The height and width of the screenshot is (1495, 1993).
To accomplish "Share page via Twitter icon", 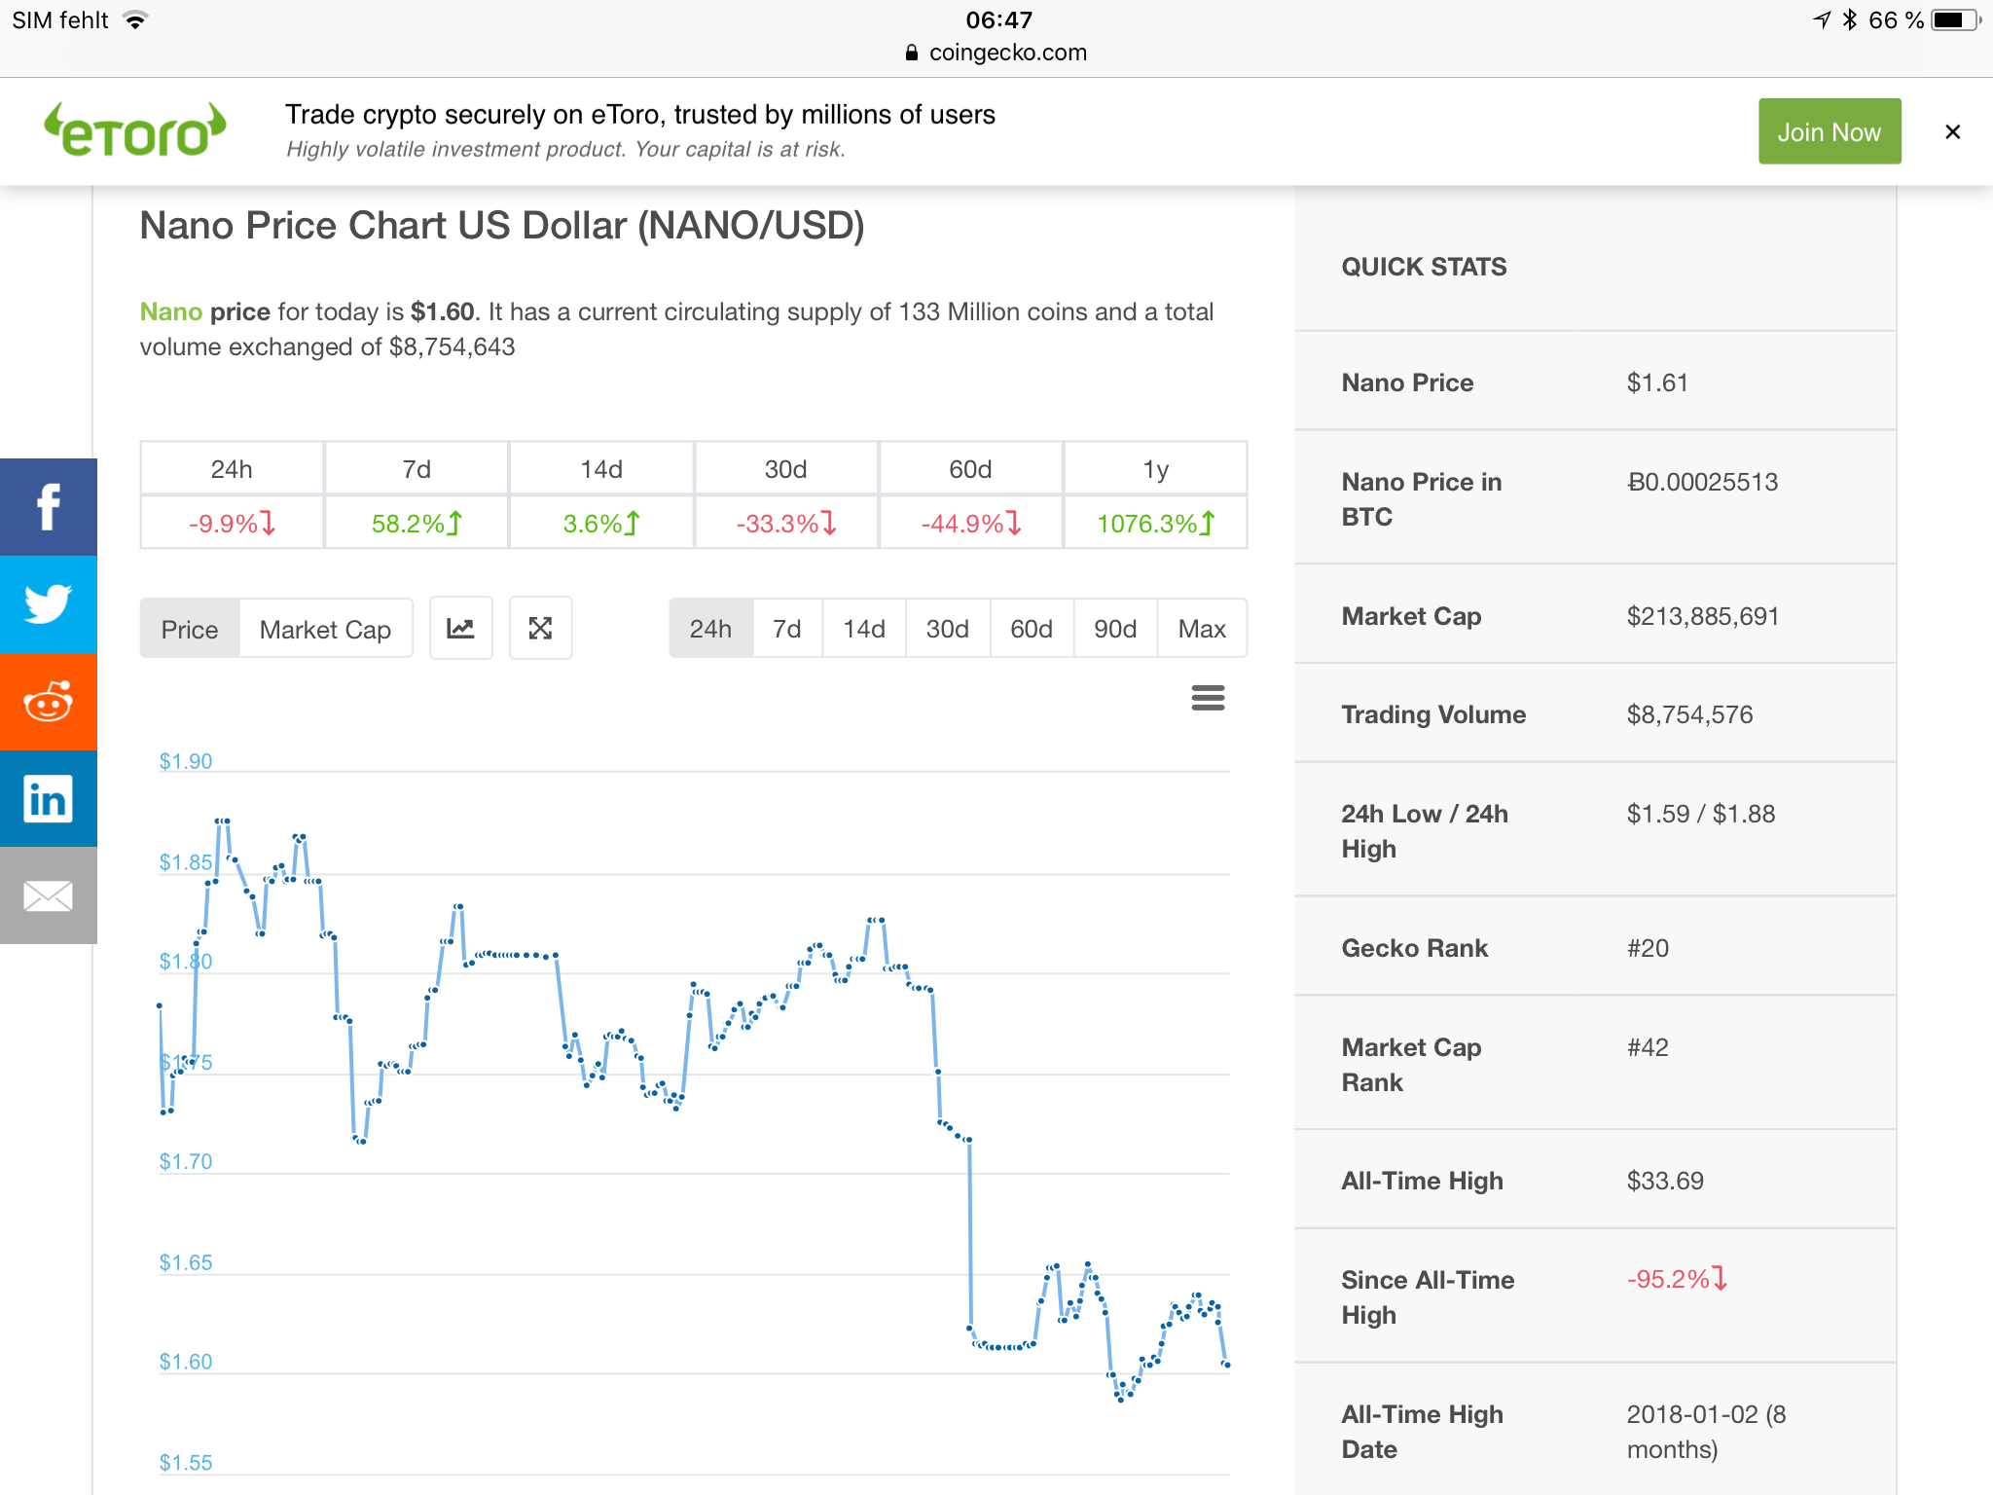I will (48, 604).
